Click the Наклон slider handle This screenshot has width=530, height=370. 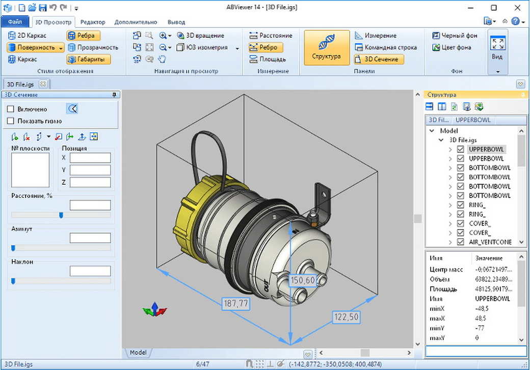(13, 281)
